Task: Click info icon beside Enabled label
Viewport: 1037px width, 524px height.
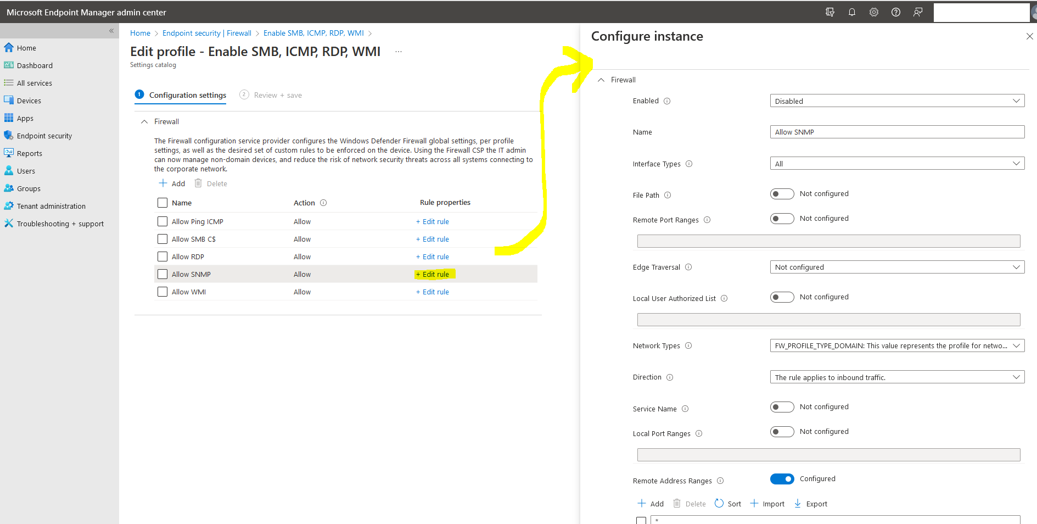Action: point(667,101)
